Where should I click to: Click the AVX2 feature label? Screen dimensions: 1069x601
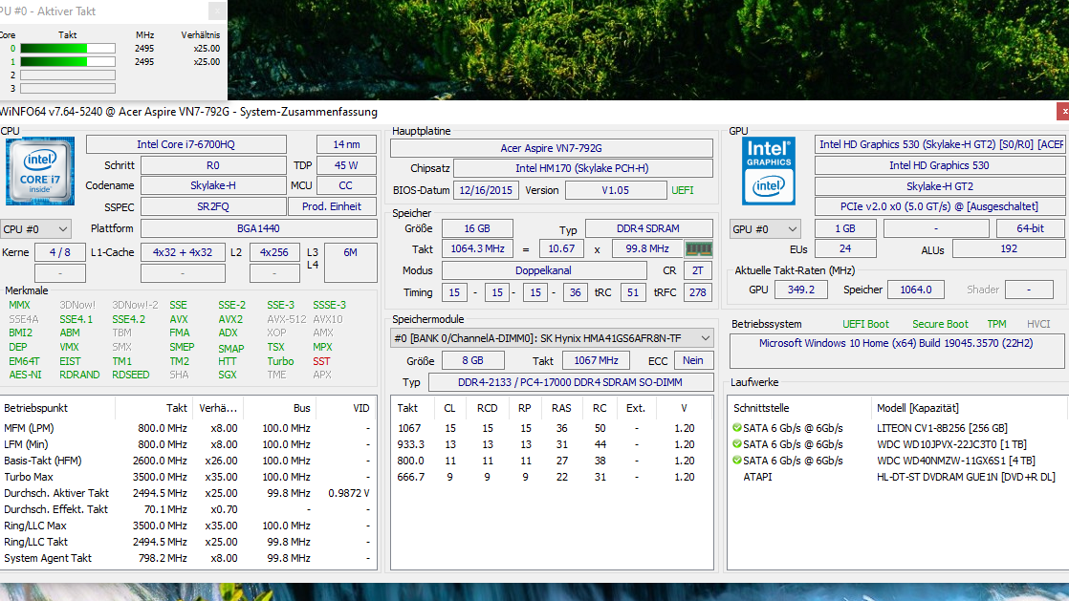click(230, 319)
